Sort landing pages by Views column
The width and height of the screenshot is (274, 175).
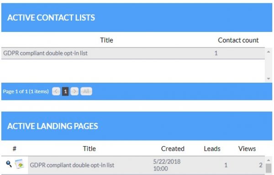pos(247,148)
